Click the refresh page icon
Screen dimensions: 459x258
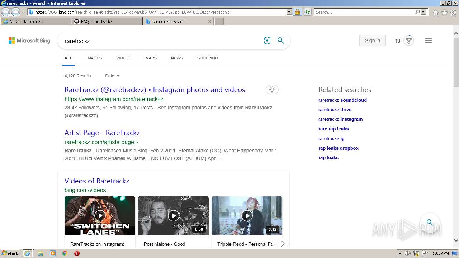pos(308,12)
